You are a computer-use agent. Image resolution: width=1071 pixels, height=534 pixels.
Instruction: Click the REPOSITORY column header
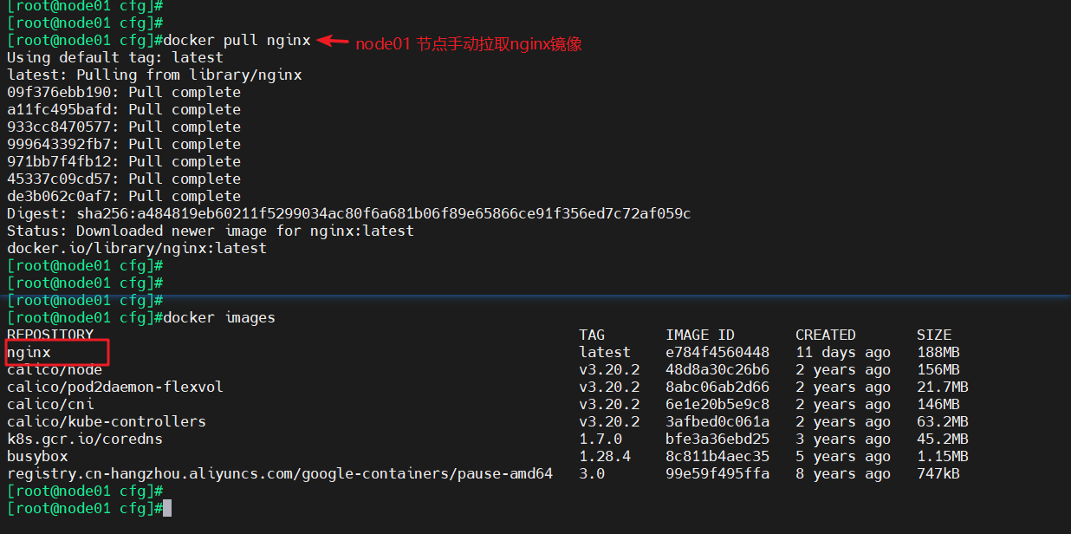coord(50,335)
